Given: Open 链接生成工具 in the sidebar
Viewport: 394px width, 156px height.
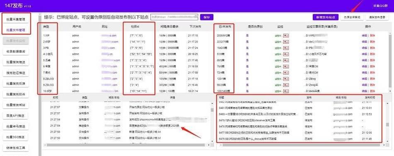Looking at the screenshot, I should tap(16, 148).
